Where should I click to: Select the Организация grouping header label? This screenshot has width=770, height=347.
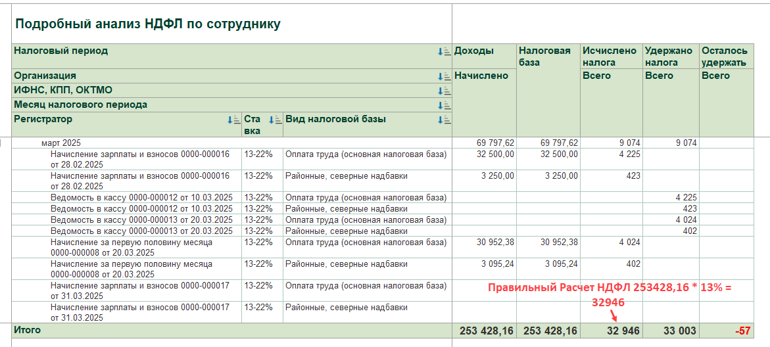(x=45, y=76)
